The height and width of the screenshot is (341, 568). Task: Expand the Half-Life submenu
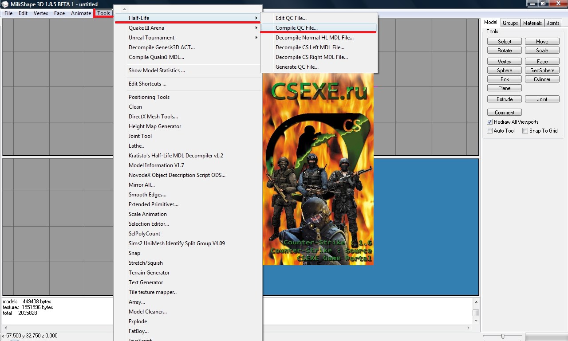coord(188,18)
